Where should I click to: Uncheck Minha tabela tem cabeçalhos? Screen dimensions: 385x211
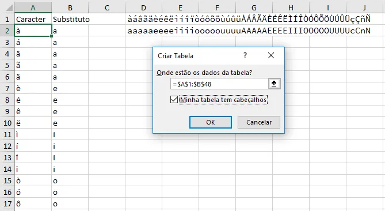[x=174, y=100]
